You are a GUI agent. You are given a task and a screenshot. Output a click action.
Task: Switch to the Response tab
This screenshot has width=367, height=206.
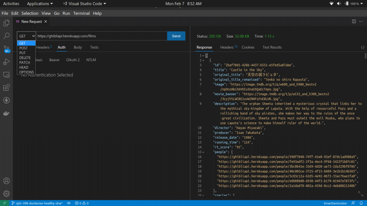pos(204,47)
